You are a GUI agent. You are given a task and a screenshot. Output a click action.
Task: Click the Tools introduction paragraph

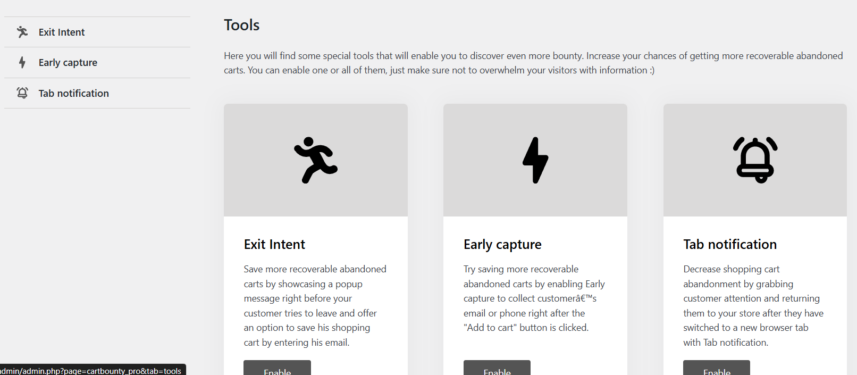(533, 63)
